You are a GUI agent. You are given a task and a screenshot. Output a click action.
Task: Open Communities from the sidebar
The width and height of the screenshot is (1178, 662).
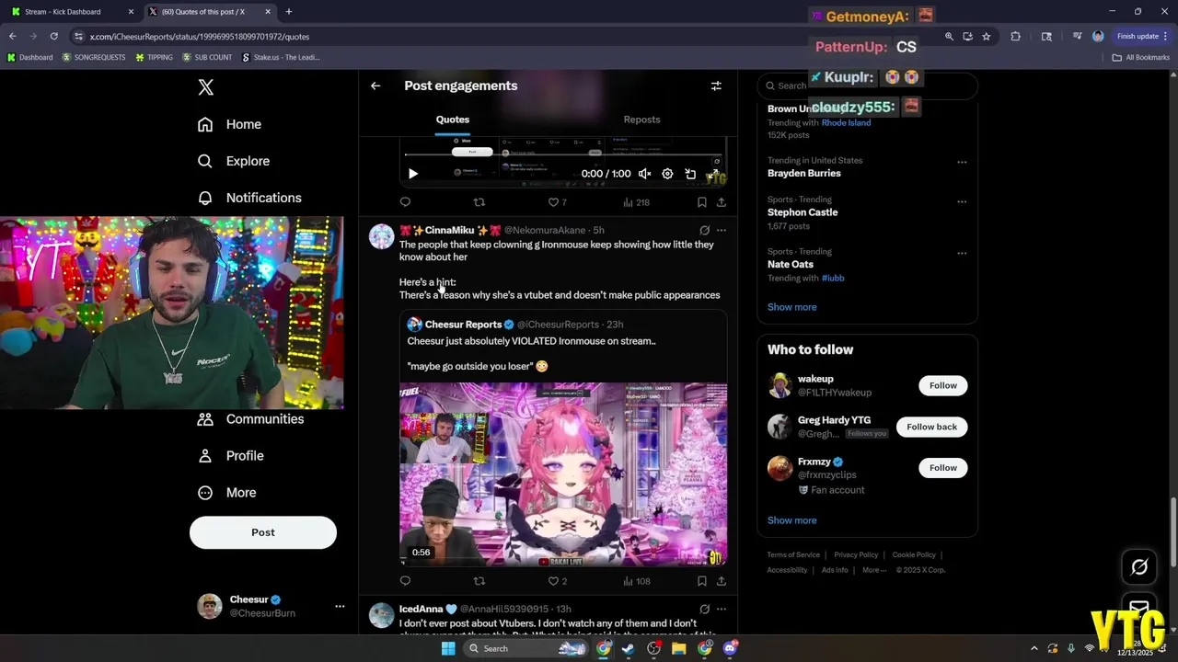(x=251, y=419)
